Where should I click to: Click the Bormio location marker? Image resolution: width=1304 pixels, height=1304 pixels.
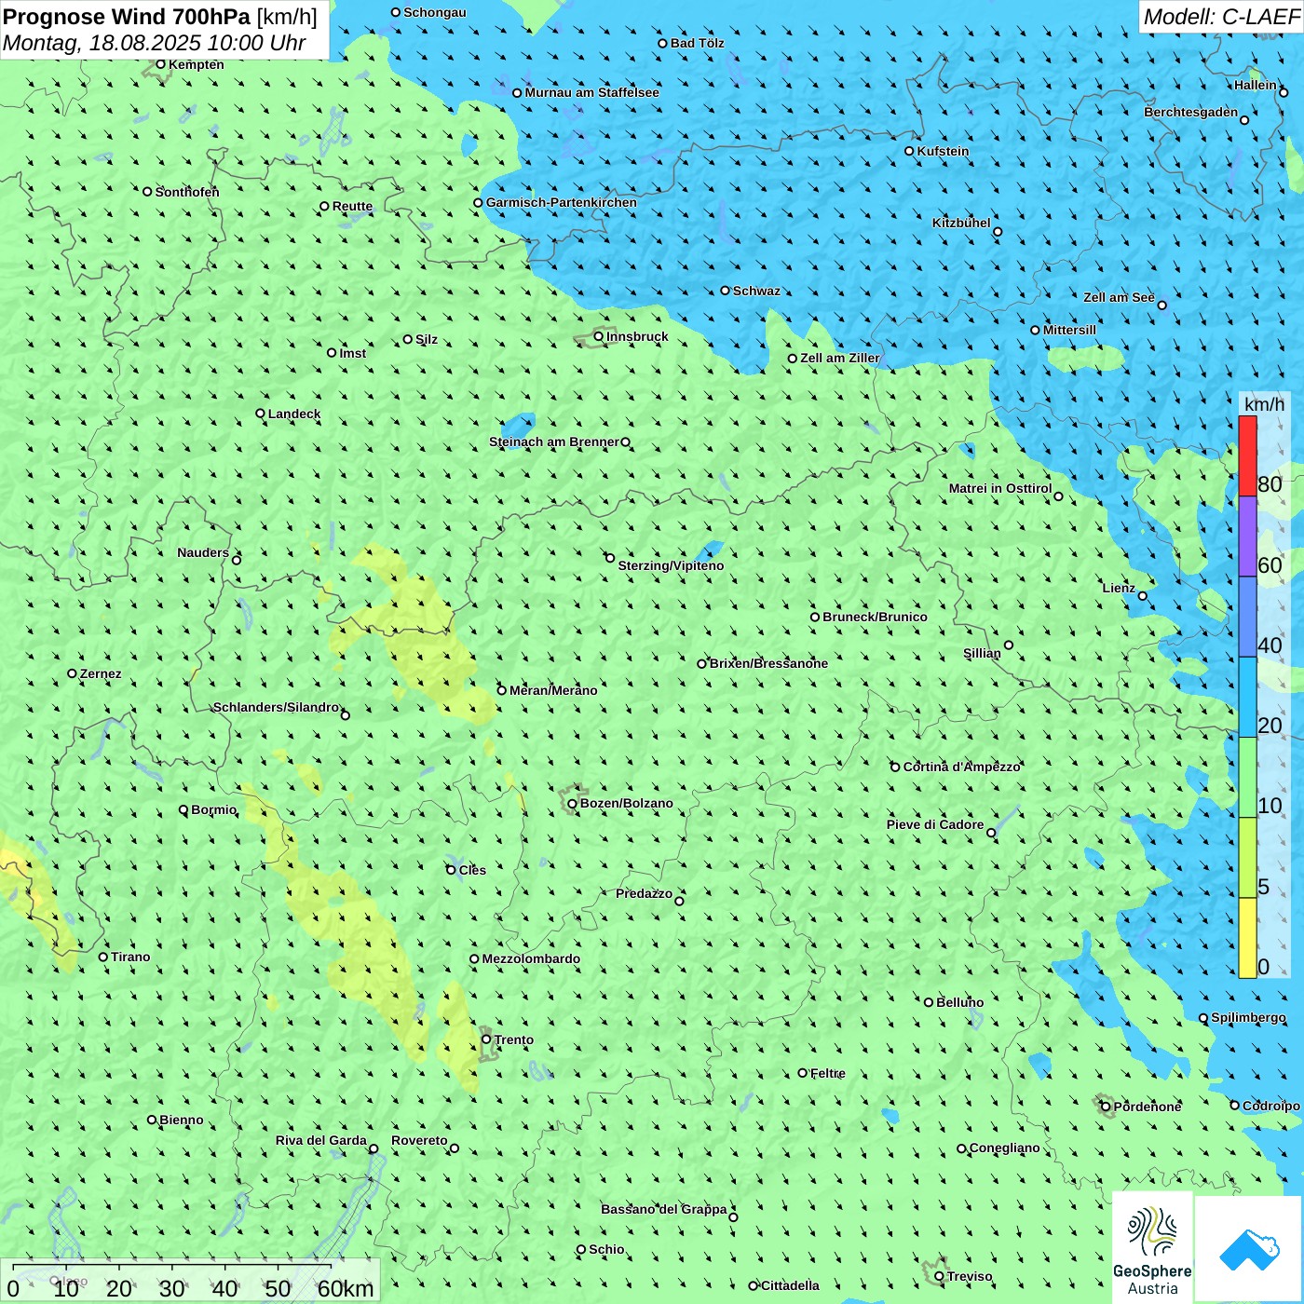point(184,810)
